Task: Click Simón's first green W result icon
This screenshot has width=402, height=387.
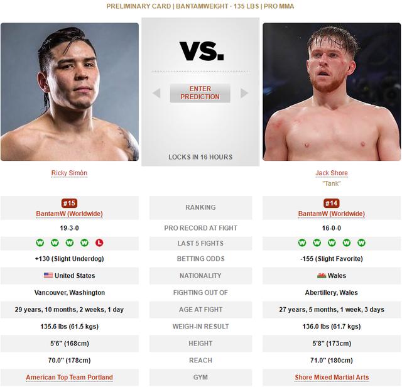Action: (40, 243)
